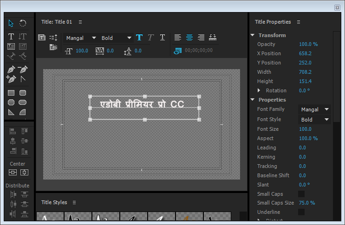Click the font size value 100.0 in toolbar
345x225 pixels.
[82, 51]
